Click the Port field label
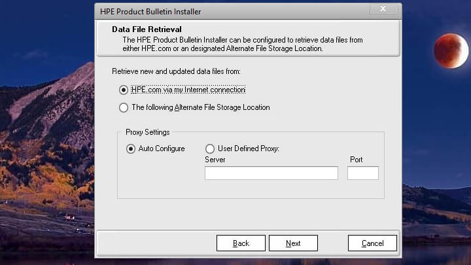Viewport: 471px width, 265px height. coord(356,160)
